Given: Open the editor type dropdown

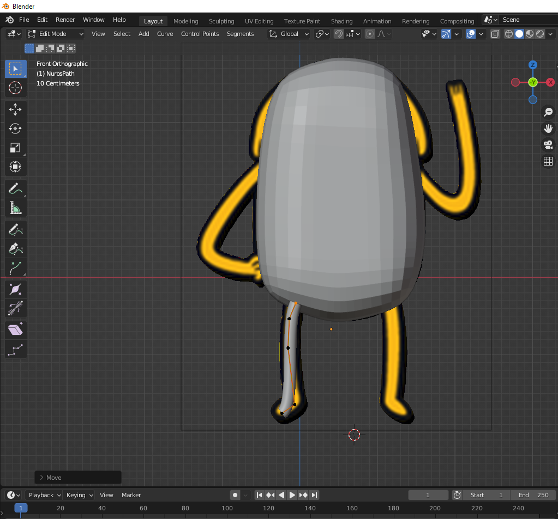Looking at the screenshot, I should (14, 34).
